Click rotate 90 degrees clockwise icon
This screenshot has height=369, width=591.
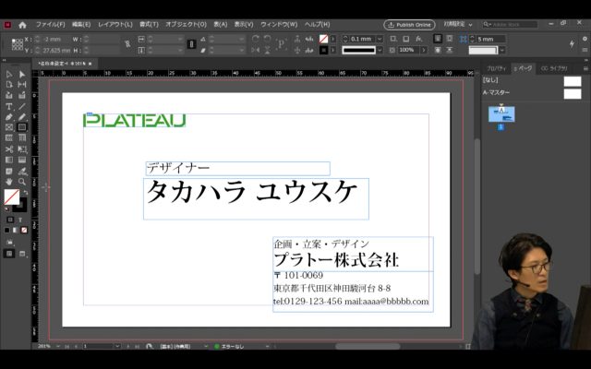coord(256,39)
